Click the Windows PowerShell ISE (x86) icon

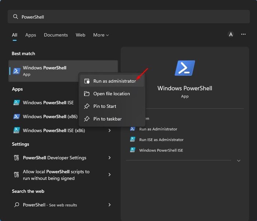[17, 130]
